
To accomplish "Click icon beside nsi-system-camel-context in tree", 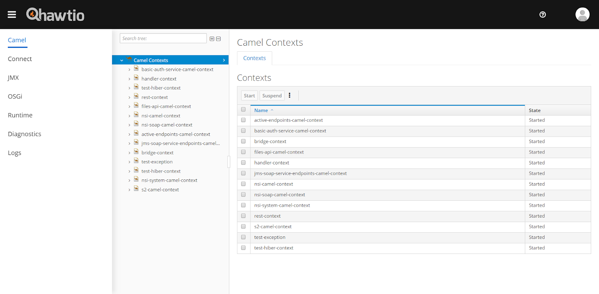I will [136, 179].
